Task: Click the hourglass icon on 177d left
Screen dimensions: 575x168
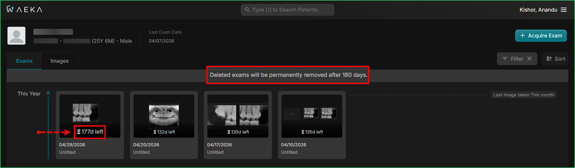Action: click(79, 131)
